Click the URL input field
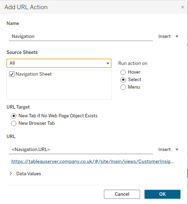The height and width of the screenshot is (204, 188). tap(80, 150)
